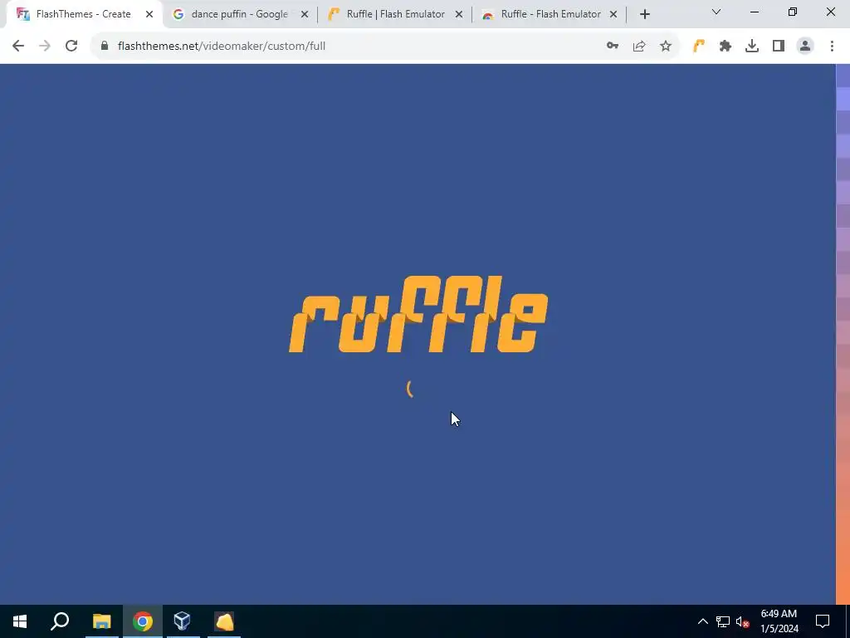This screenshot has width=850, height=638.
Task: Open a new browser tab
Action: 644,14
